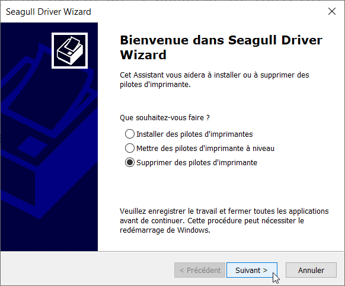This screenshot has height=286, width=345.
Task: Cancel the wizard with the Annuler button
Action: 311,270
